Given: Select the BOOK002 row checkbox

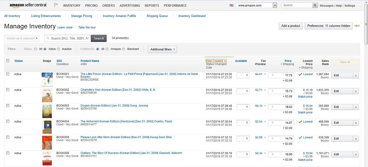Looking at the screenshot, I should coord(8,90).
